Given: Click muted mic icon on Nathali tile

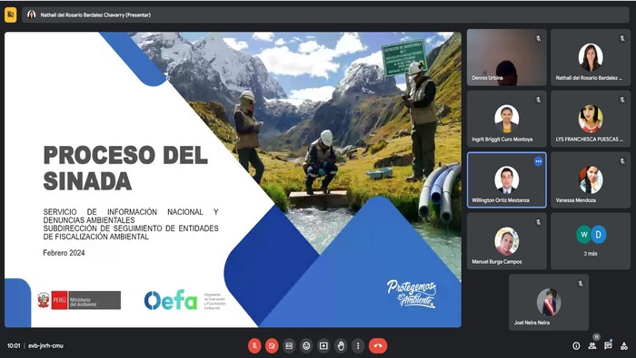Looking at the screenshot, I should 621,38.
